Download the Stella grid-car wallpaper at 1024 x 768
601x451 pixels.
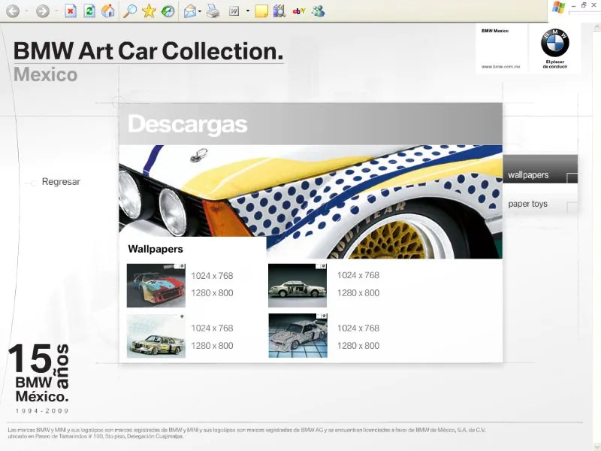coord(358,328)
